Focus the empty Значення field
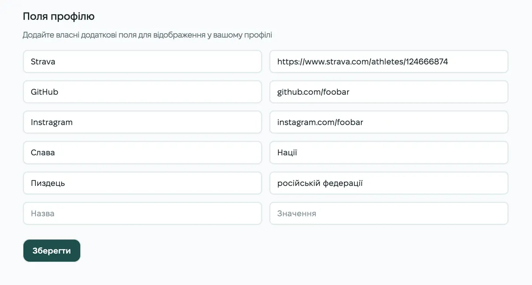Image resolution: width=532 pixels, height=285 pixels. (389, 213)
